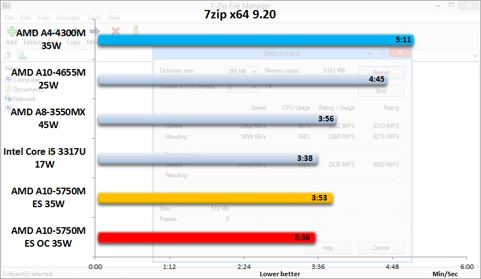Image resolution: width=481 pixels, height=279 pixels.
Task: Select the AMD A10-4655M 4:45 bar
Action: (242, 80)
